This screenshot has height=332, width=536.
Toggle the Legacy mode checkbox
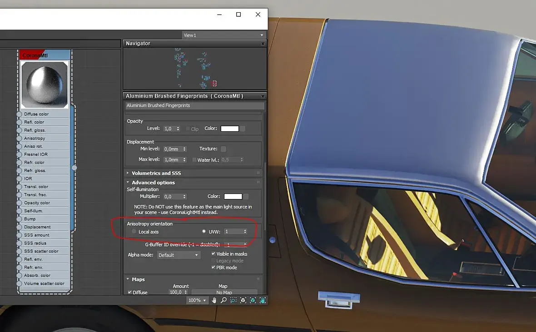213,261
